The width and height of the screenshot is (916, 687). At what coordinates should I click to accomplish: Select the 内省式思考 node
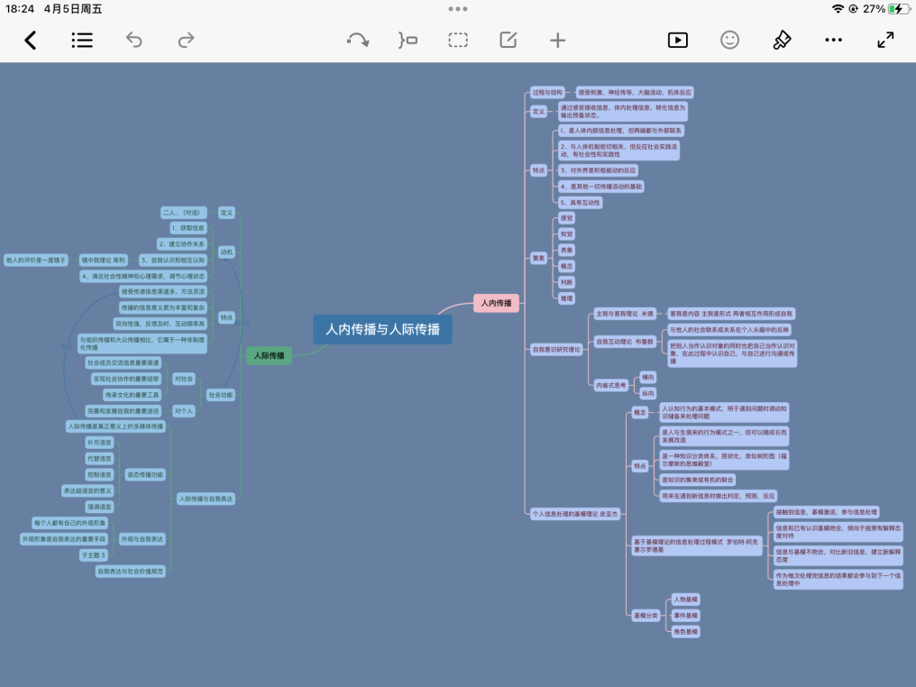pyautogui.click(x=611, y=385)
